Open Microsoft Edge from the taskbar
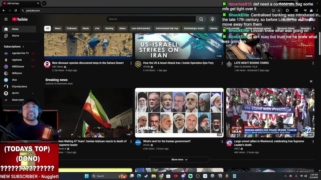 [x=139, y=176]
